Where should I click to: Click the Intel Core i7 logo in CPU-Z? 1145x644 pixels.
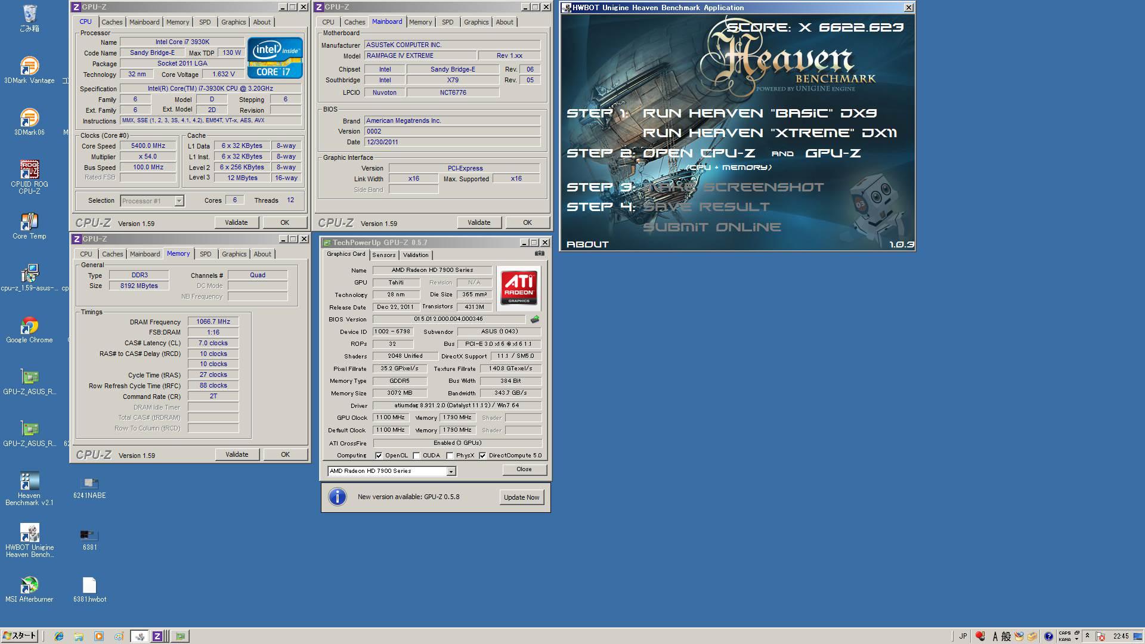(275, 58)
